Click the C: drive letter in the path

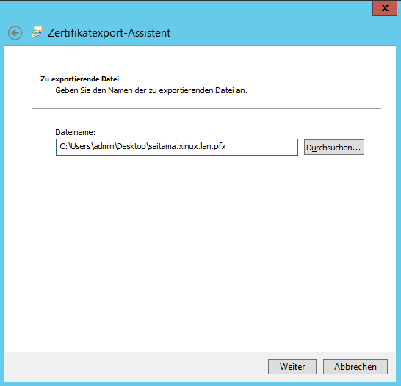pyautogui.click(x=63, y=146)
